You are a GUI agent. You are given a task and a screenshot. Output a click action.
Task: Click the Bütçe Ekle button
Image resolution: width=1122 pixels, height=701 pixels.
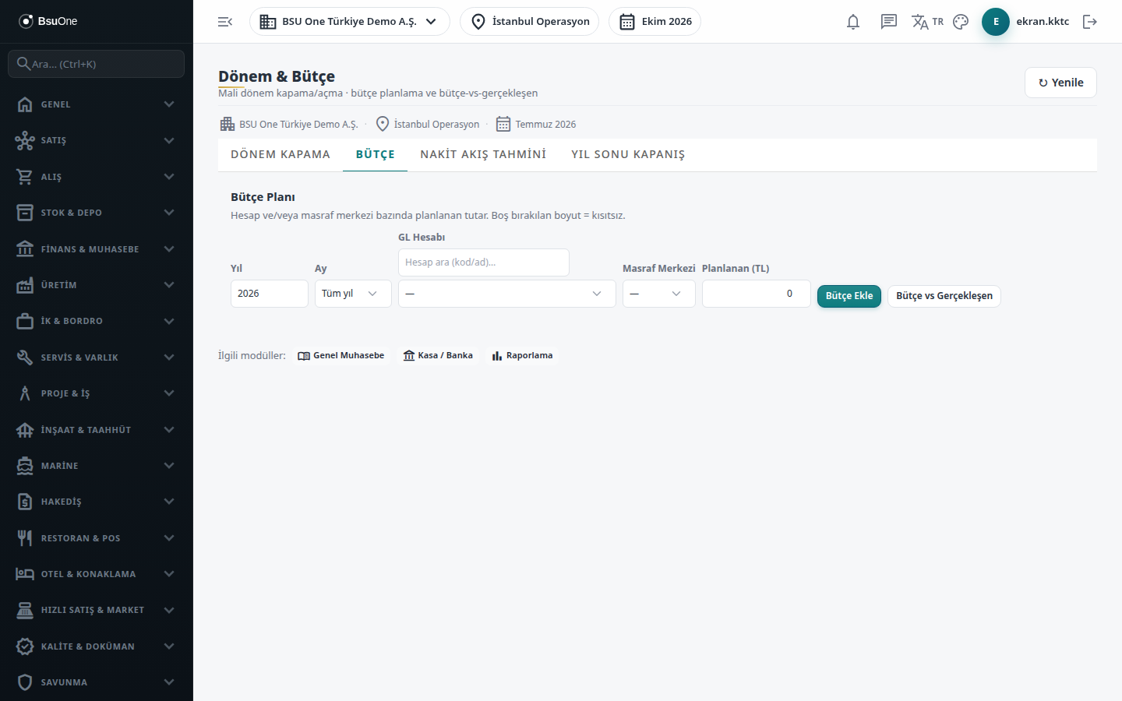point(849,296)
